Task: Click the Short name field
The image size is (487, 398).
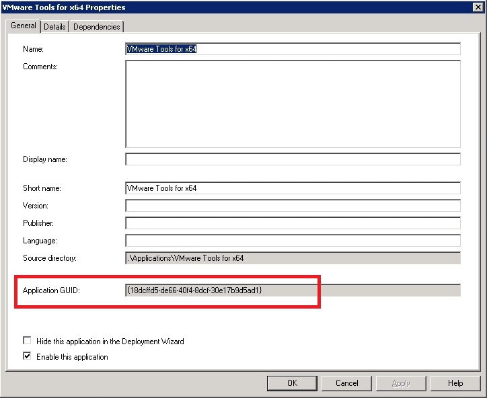Action: pos(293,188)
